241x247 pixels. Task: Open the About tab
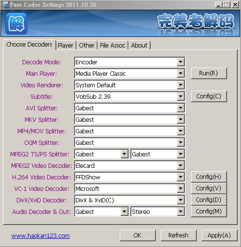point(139,45)
